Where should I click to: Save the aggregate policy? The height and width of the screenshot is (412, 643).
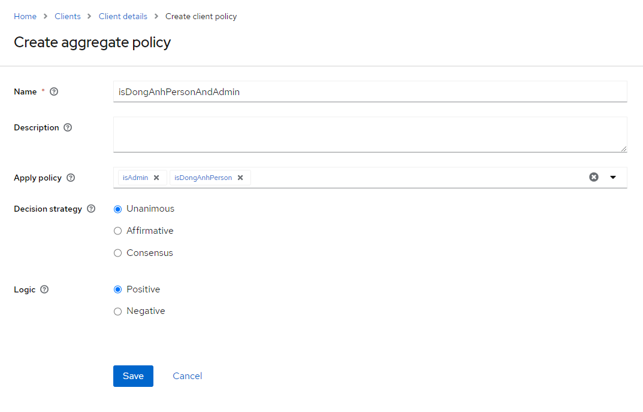pos(133,376)
